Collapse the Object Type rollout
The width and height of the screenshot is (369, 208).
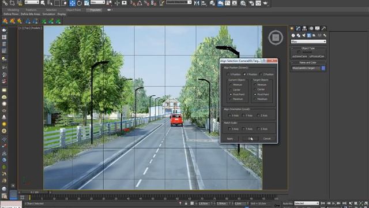308,48
